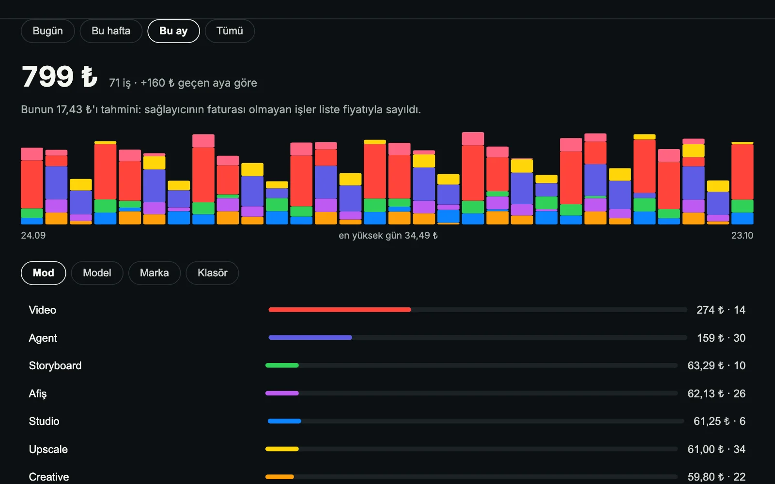The image size is (775, 484).
Task: Group breakdown by Klasör
Action: (x=212, y=273)
